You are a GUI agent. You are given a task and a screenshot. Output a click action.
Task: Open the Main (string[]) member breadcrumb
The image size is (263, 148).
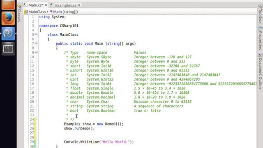[64, 12]
